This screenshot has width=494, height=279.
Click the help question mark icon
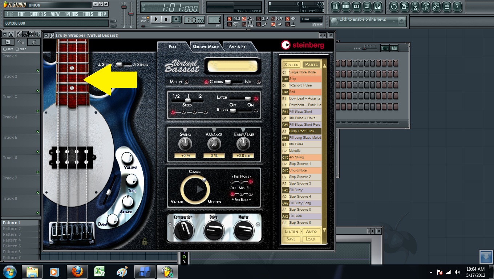click(457, 7)
